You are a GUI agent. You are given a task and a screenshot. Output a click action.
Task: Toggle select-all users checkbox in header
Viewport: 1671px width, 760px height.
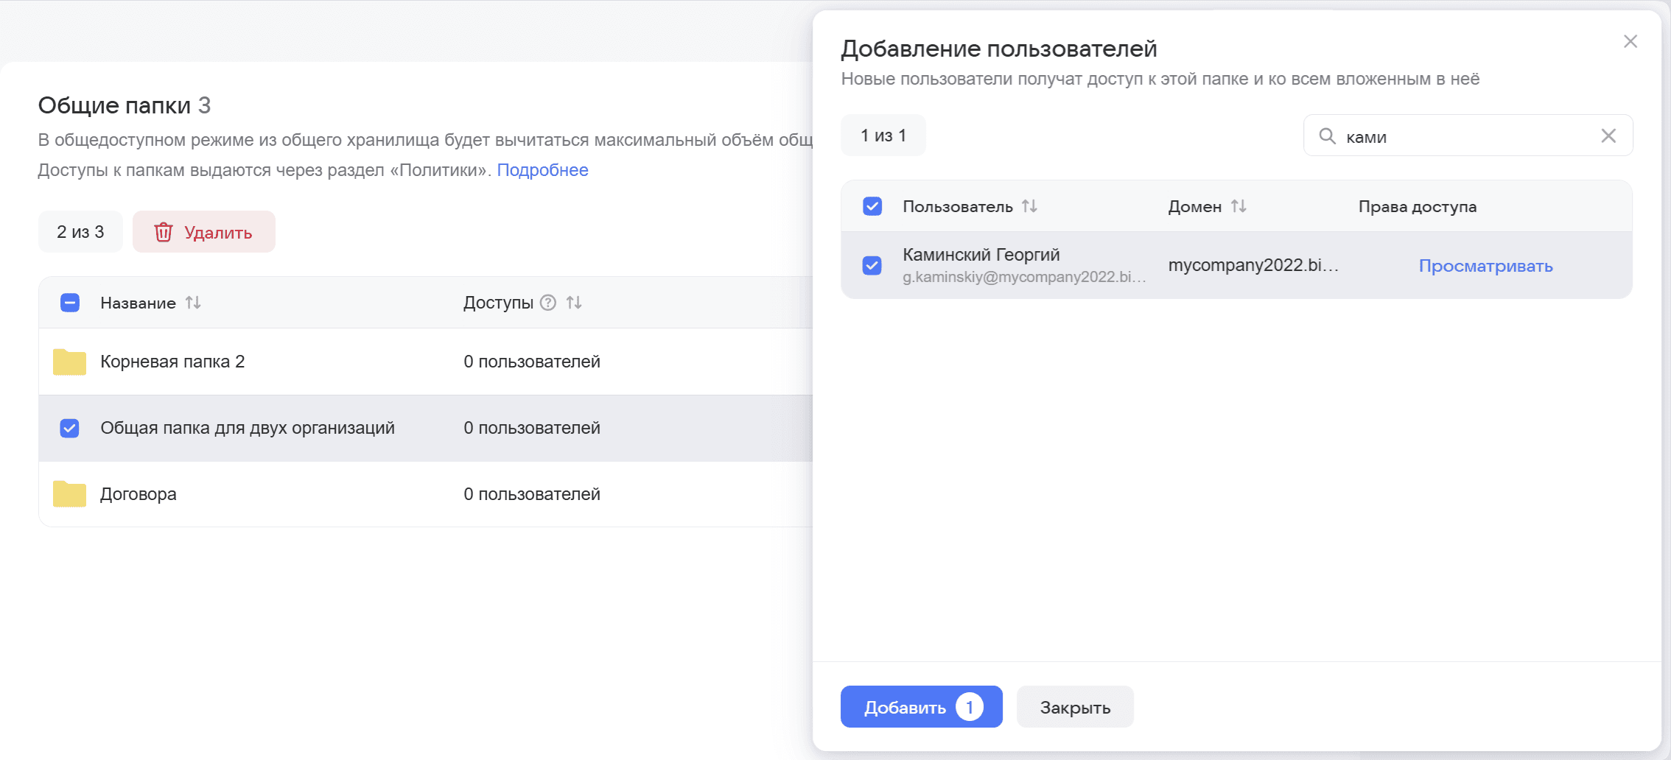(872, 206)
